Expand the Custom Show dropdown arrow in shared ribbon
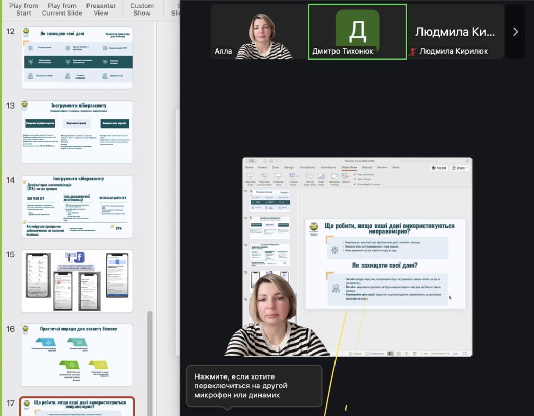 click(x=297, y=176)
